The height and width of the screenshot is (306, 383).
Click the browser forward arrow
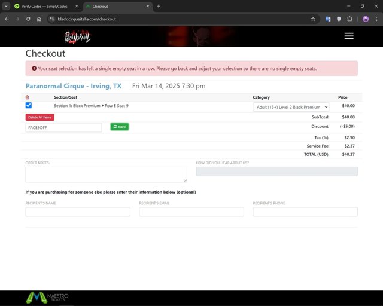pos(17,19)
